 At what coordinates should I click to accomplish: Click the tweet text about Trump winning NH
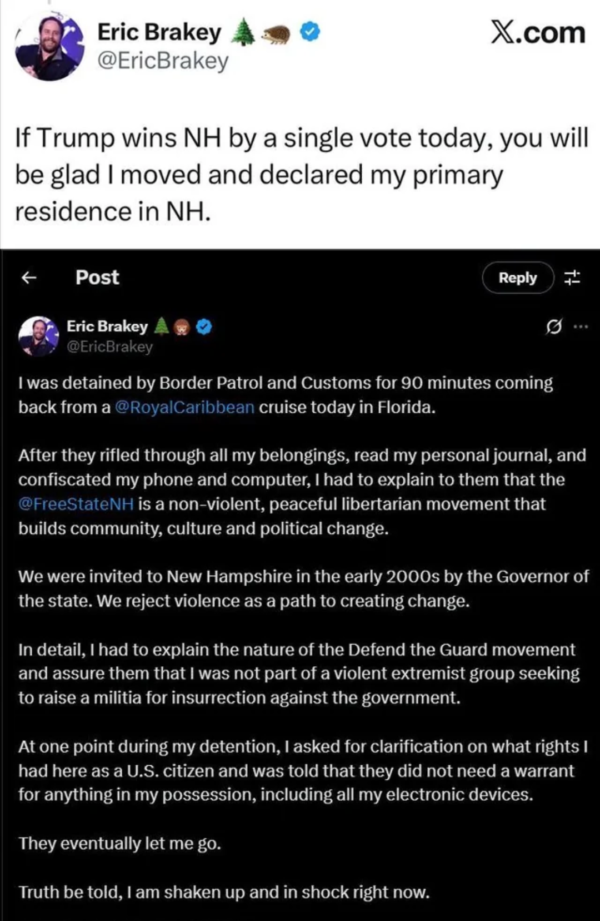point(300,175)
